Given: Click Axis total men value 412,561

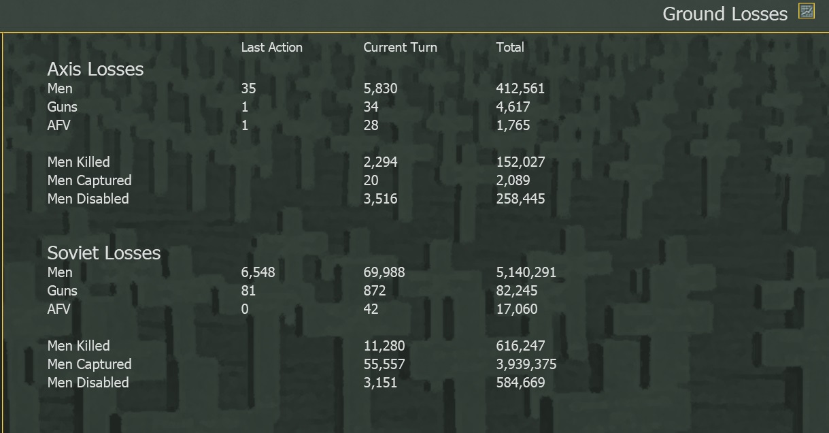Looking at the screenshot, I should tap(520, 89).
